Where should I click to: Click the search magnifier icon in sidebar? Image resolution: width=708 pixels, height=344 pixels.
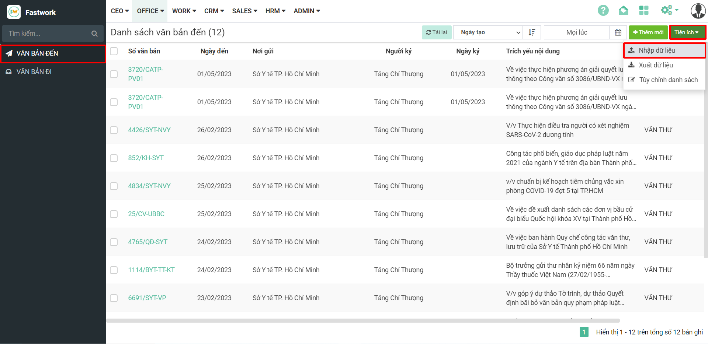94,34
